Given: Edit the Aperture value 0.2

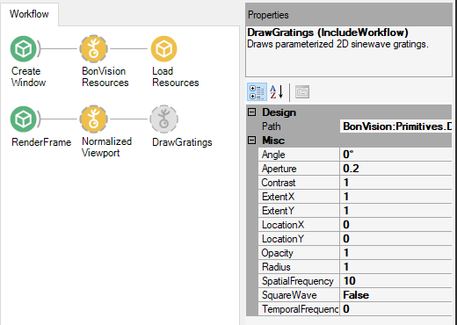Looking at the screenshot, I should tap(395, 169).
